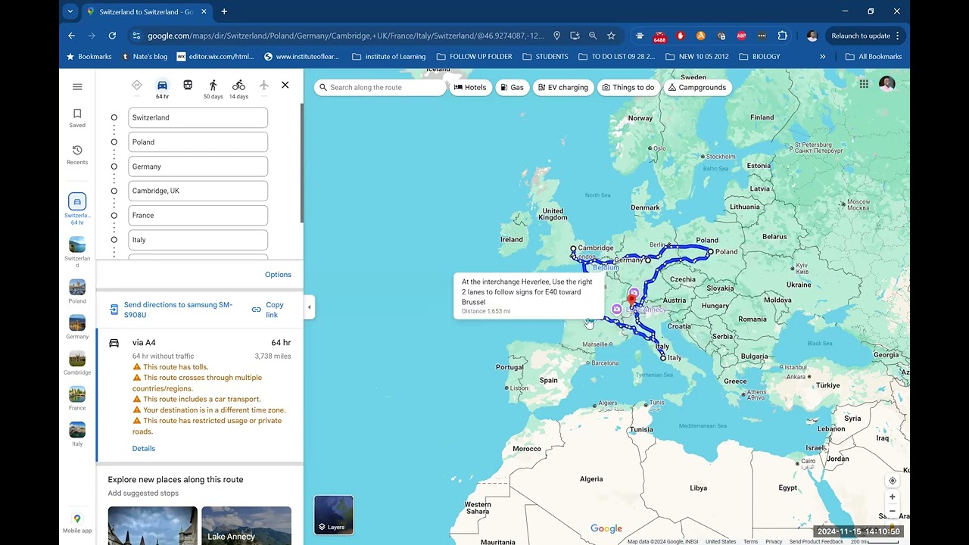Open the France sidebar thumbnail
969x545 pixels.
pos(77,398)
